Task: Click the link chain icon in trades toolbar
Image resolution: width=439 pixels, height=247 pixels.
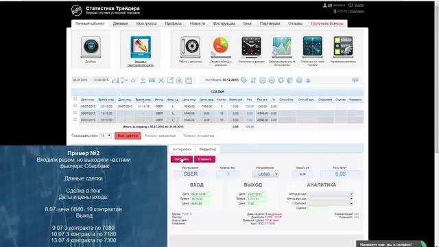Action: [134, 80]
